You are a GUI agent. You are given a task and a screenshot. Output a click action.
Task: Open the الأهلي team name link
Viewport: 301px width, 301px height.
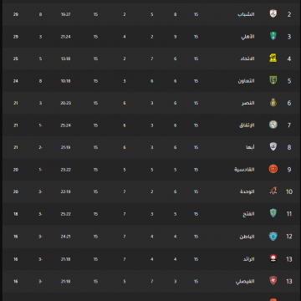click(247, 37)
